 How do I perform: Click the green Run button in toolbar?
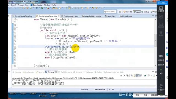point(42,8)
